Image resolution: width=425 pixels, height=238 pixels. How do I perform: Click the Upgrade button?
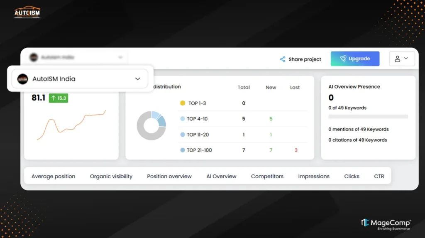point(355,59)
